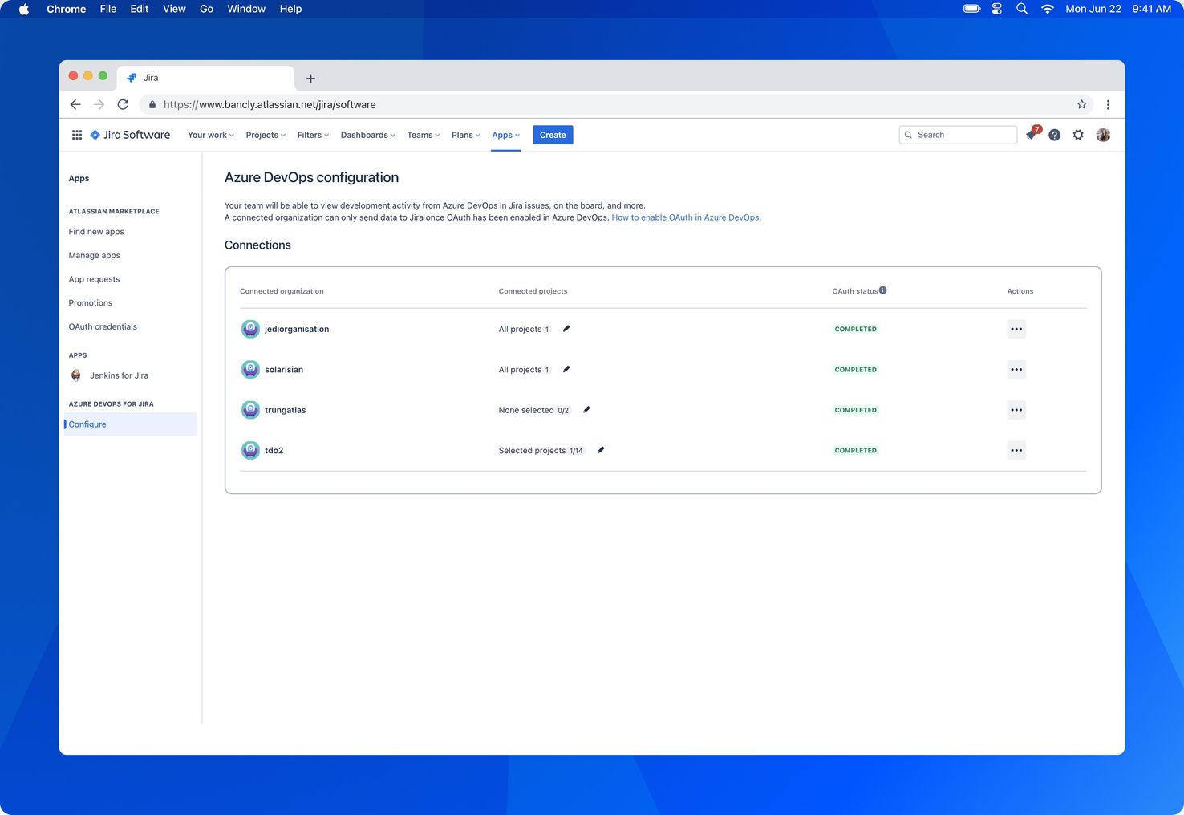Show the OAuth status info tooltip icon

coord(883,290)
